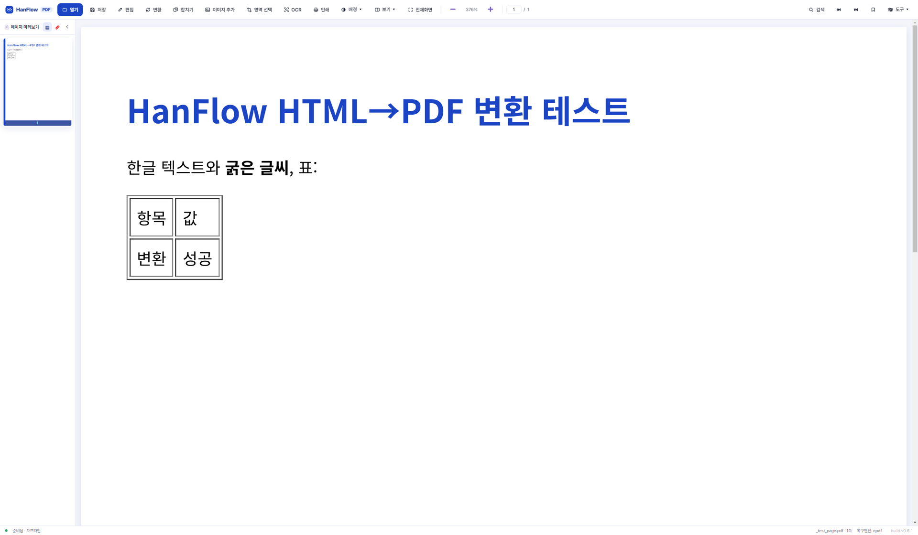Click the 저장 (Save) toolbar button
This screenshot has width=918, height=535.
[x=98, y=10]
